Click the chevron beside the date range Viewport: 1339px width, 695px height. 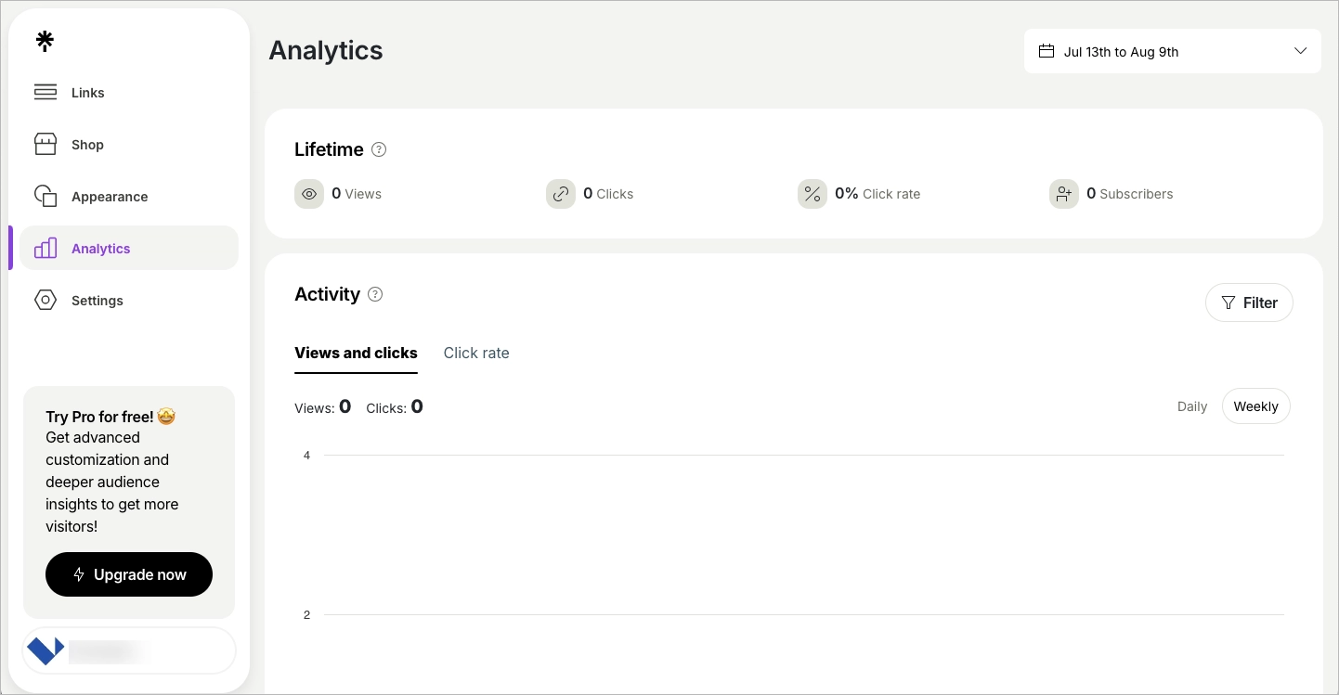click(x=1300, y=51)
